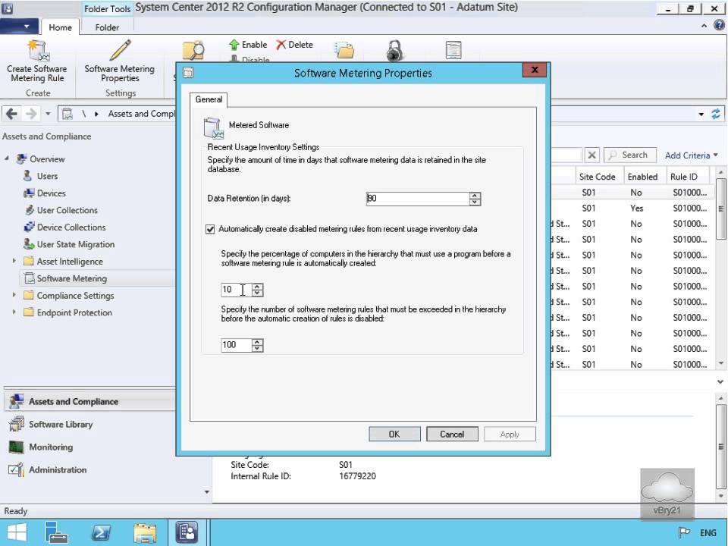Collapse the ribbon with chevron
The image size is (728, 546).
click(704, 26)
